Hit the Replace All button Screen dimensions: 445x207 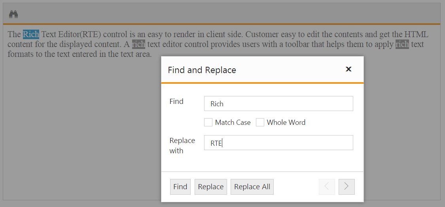252,187
